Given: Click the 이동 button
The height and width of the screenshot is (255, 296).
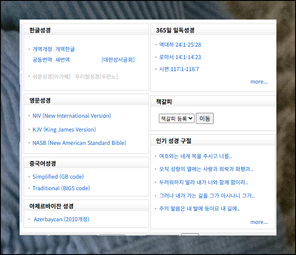Looking at the screenshot, I should coord(205,118).
